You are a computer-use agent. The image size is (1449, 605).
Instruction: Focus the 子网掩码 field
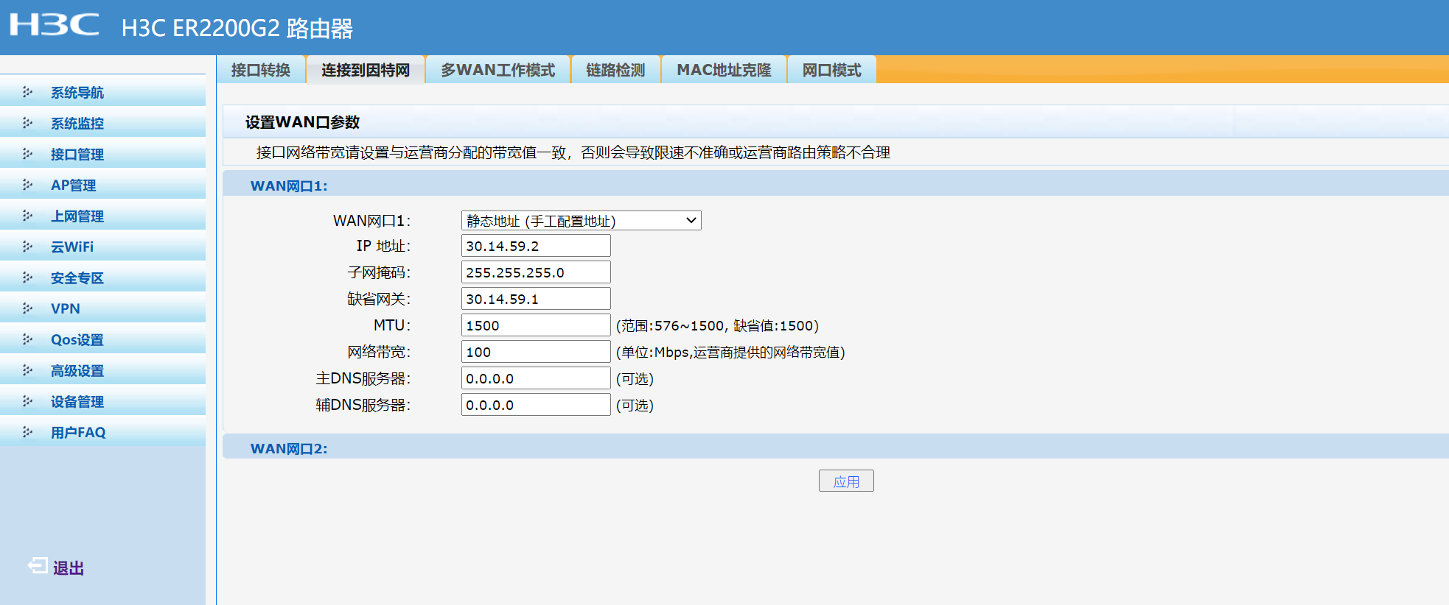tap(536, 272)
